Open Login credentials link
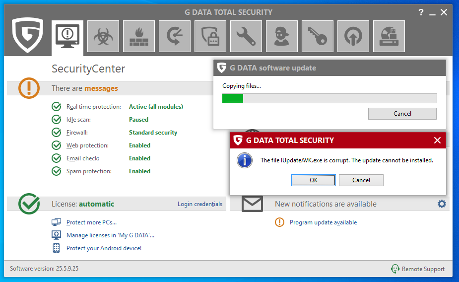Screen dimensions: 459x282 [x=200, y=204]
